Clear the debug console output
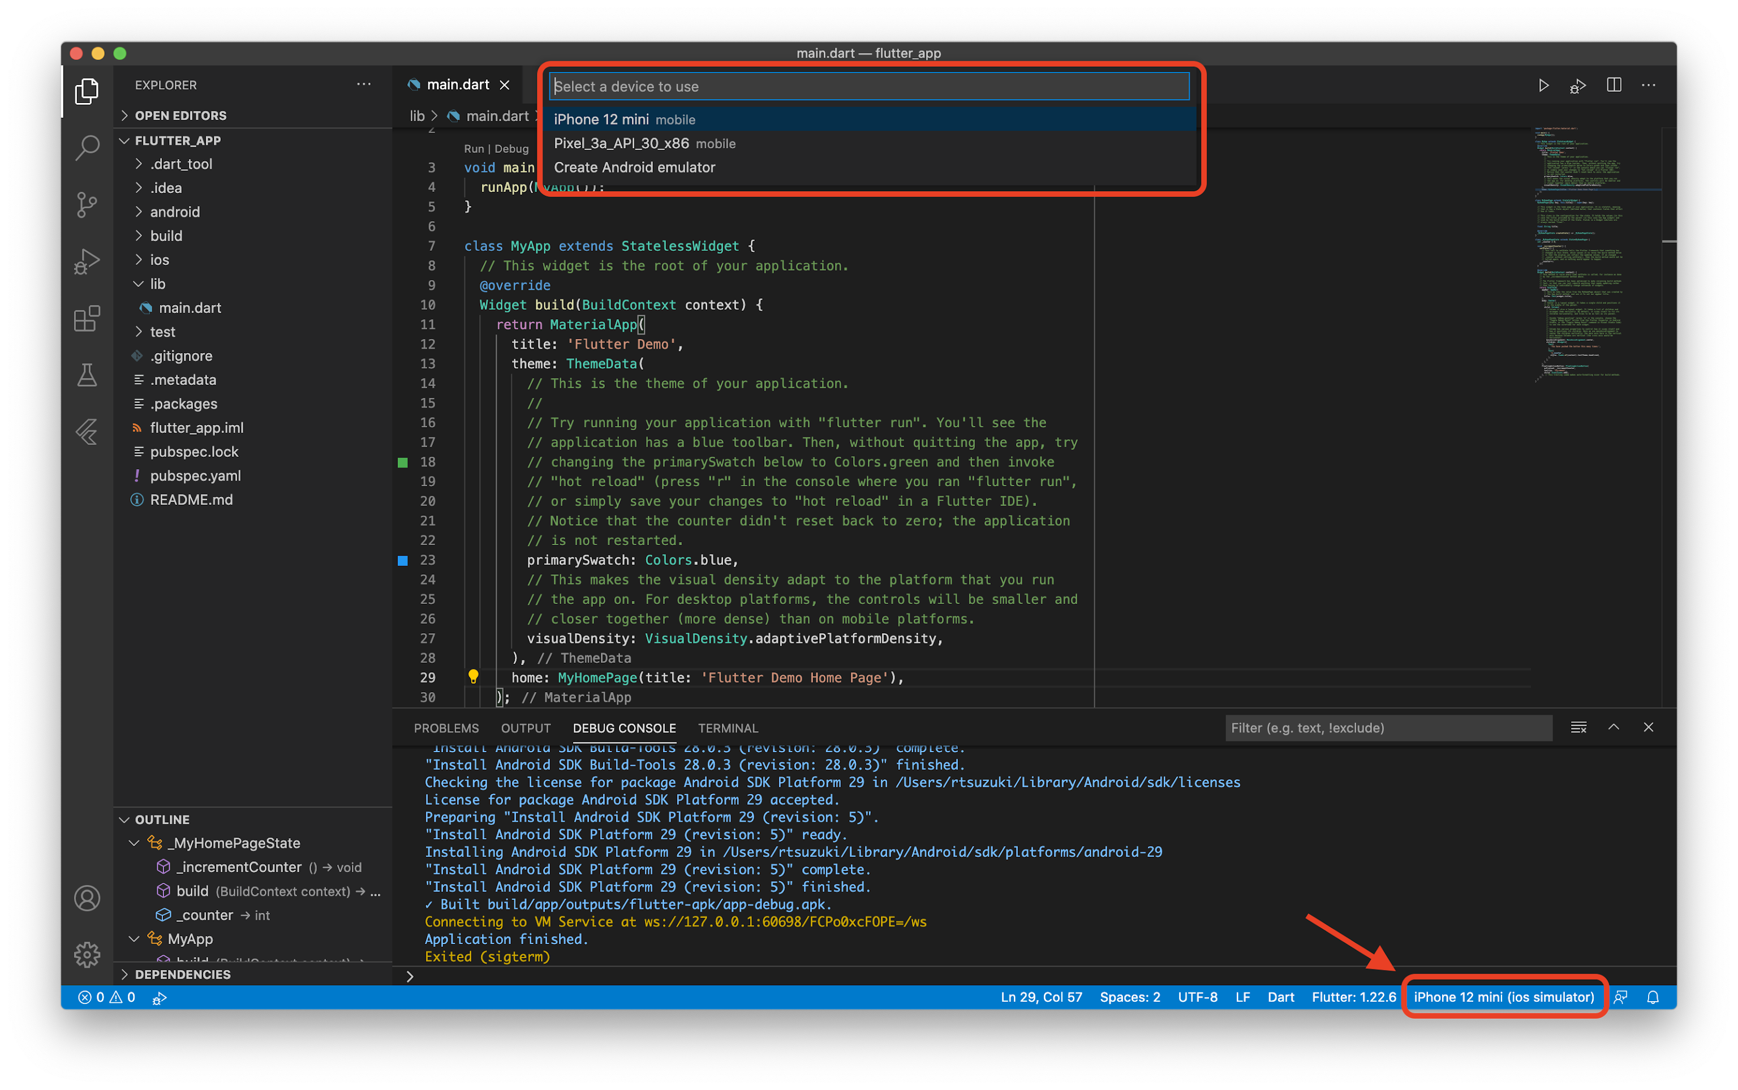Screen dimensions: 1738x1090 click(x=1579, y=727)
